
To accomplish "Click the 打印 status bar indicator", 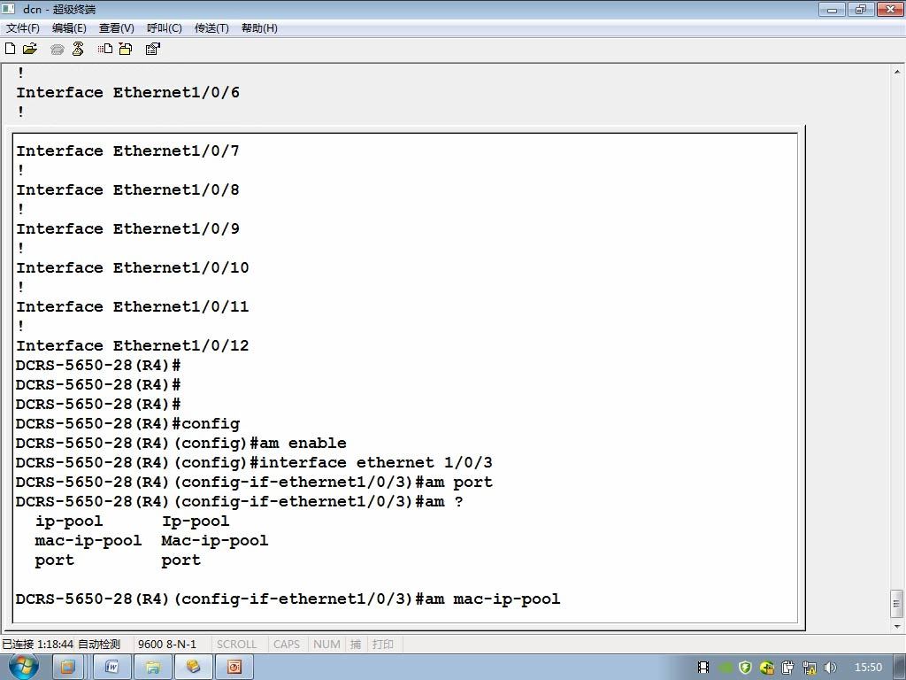I will coord(382,645).
